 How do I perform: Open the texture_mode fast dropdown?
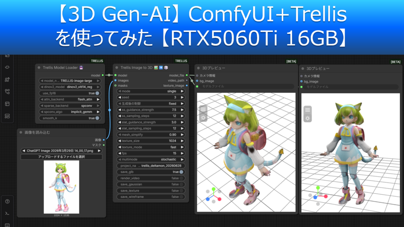point(151,147)
